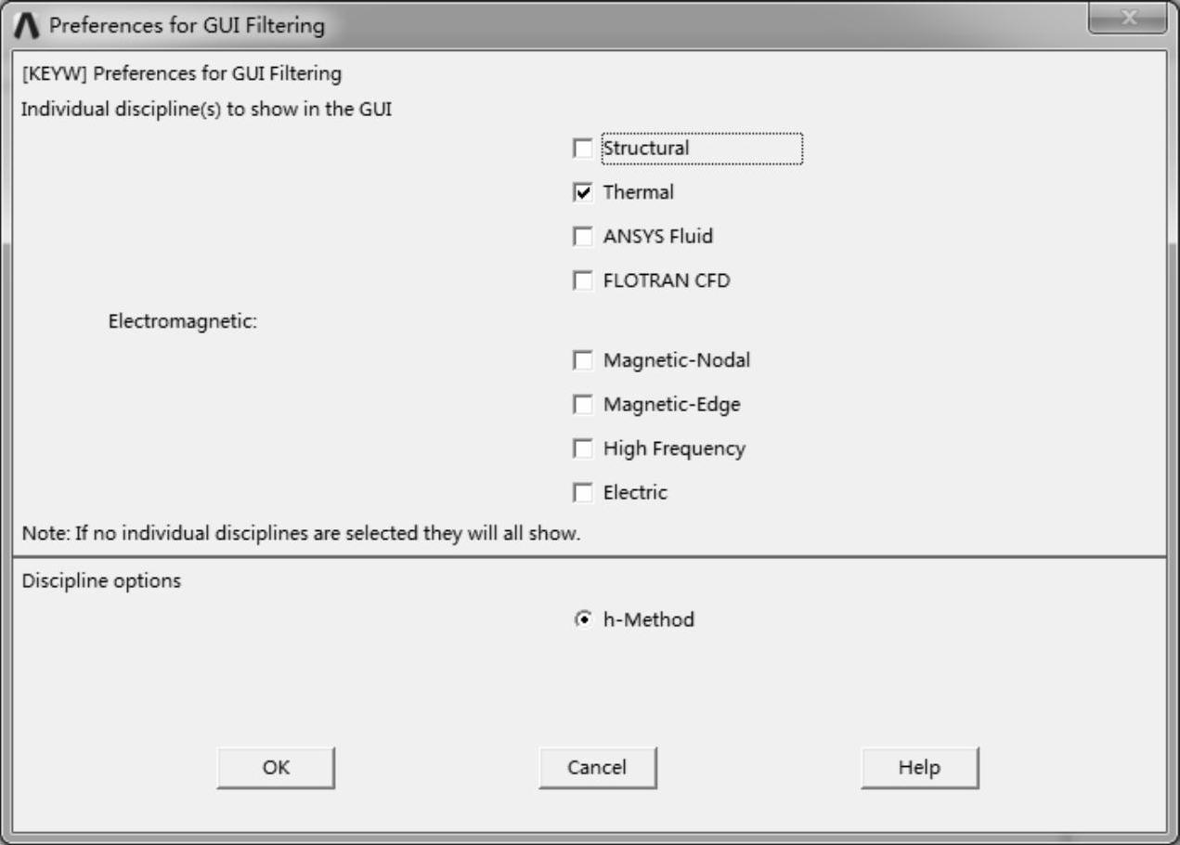Click the [KEYW] Preferences header text
The height and width of the screenshot is (845, 1180).
pos(181,73)
